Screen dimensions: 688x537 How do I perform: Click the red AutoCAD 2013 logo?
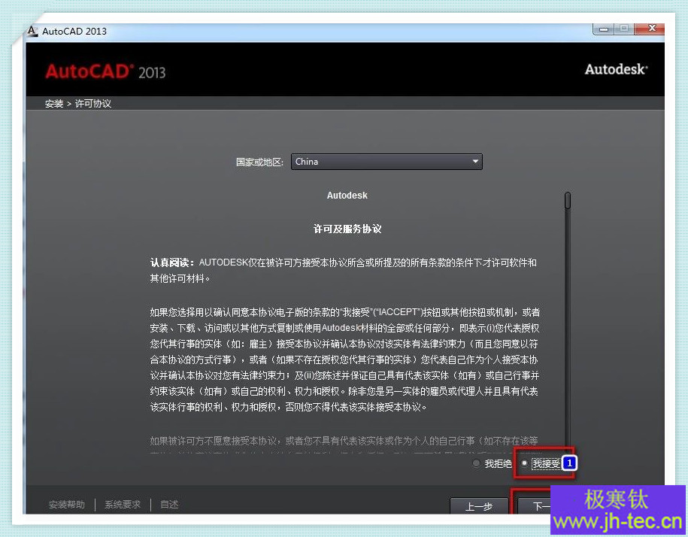tap(105, 71)
